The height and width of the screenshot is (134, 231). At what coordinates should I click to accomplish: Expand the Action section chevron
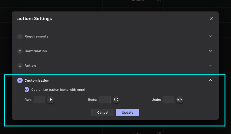point(210,66)
